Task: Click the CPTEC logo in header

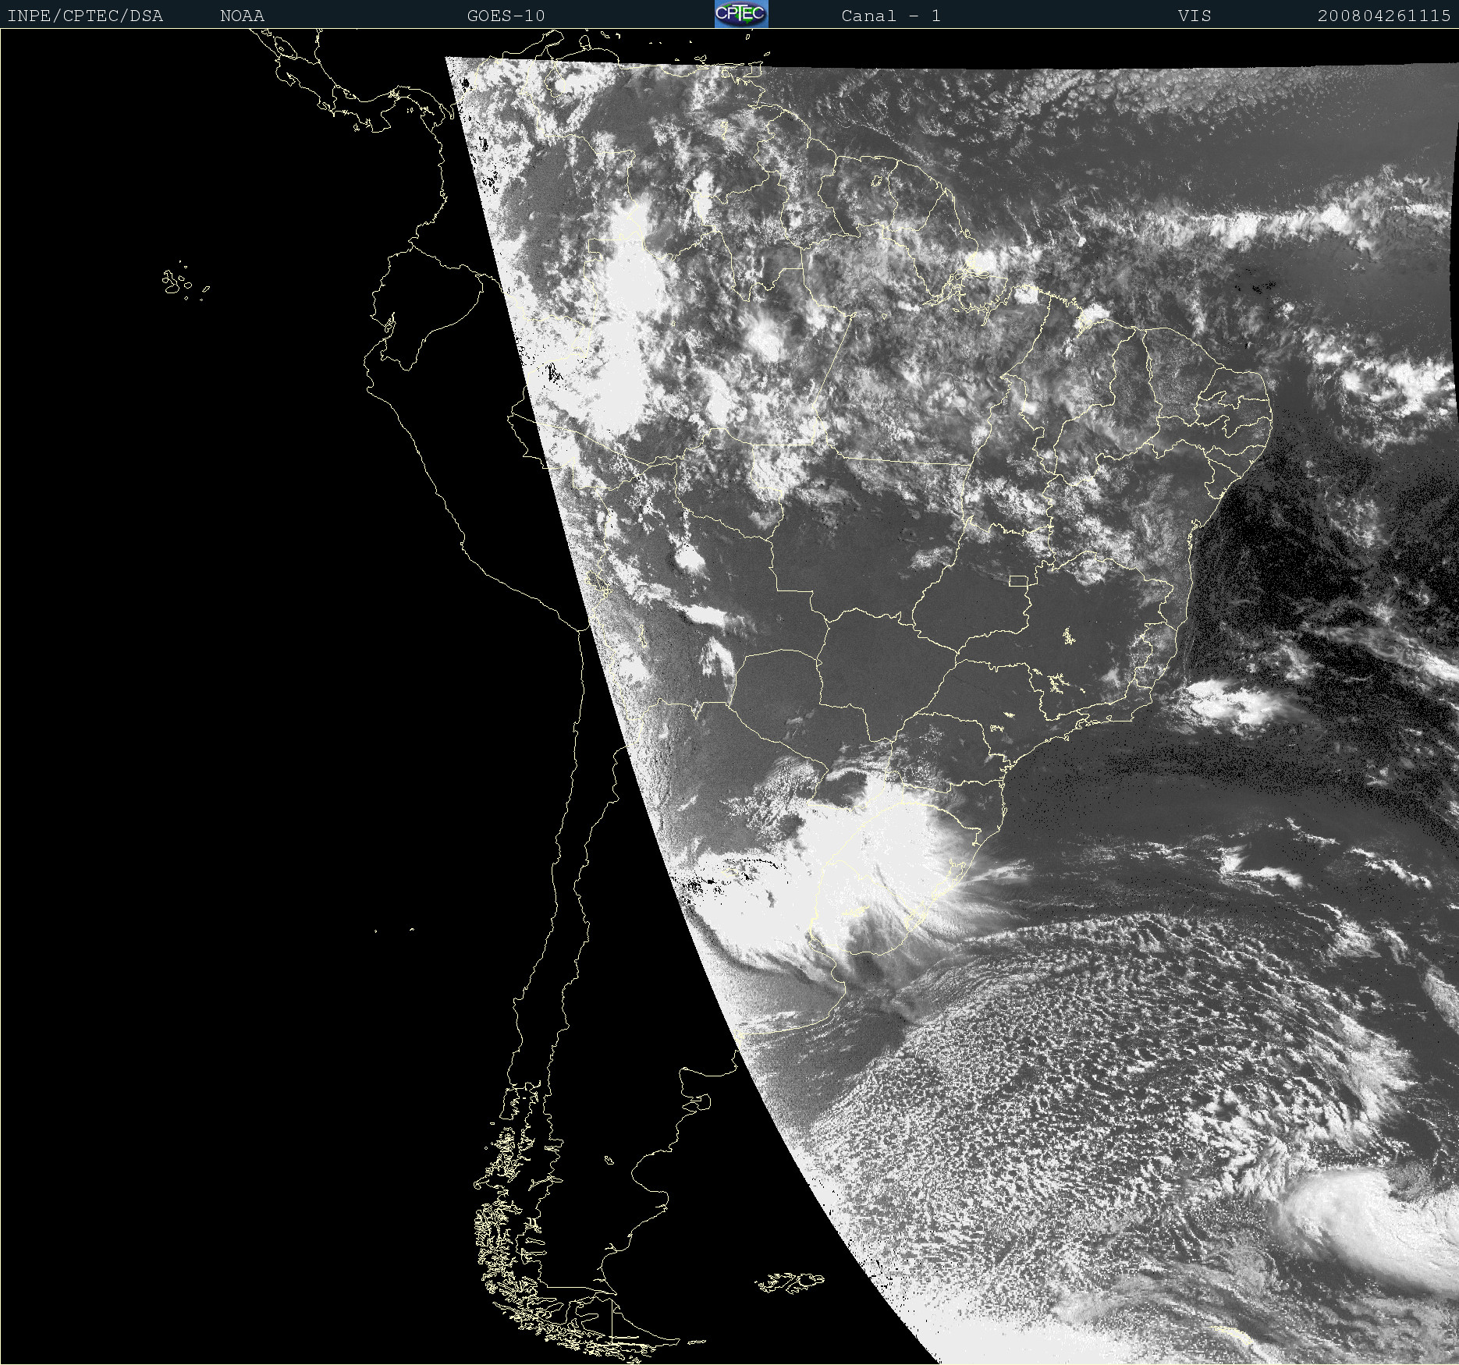Action: [741, 14]
